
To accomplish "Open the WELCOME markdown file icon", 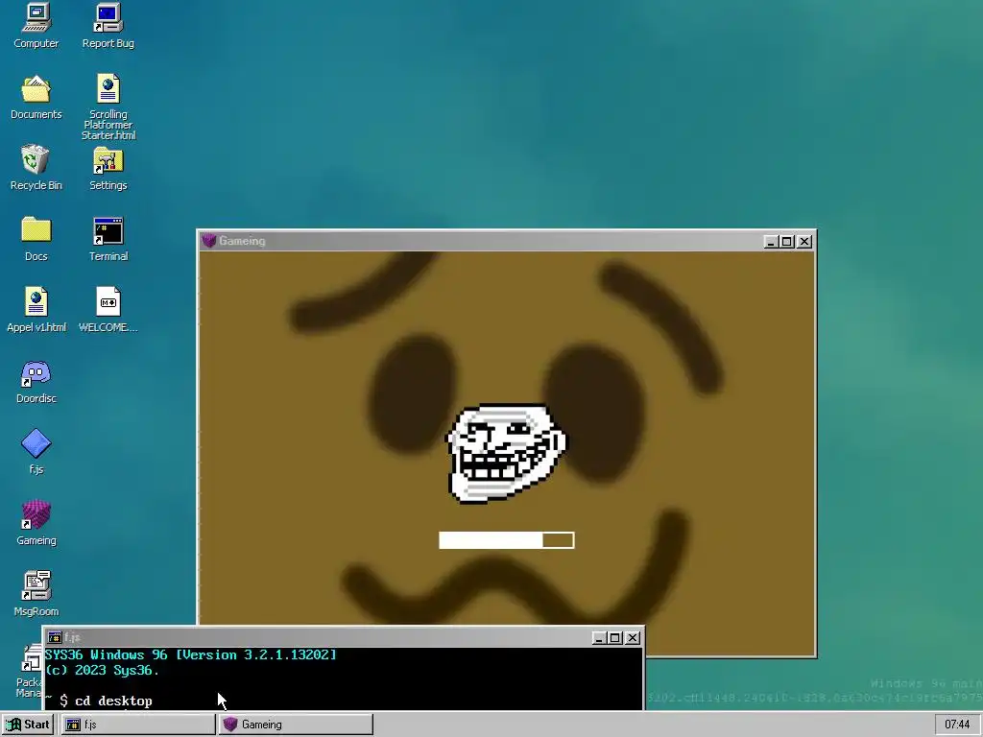I will tap(108, 310).
